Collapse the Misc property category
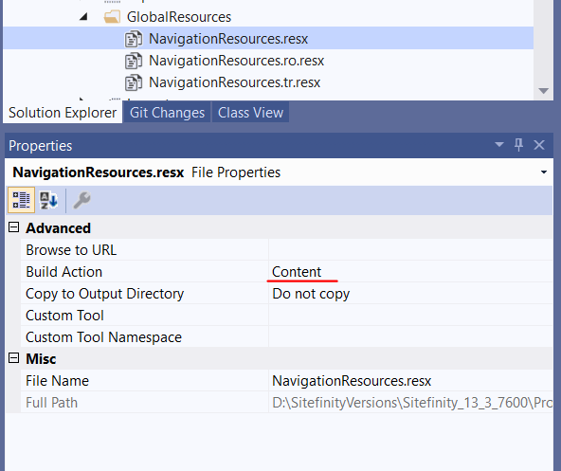Image resolution: width=561 pixels, height=471 pixels. point(13,358)
